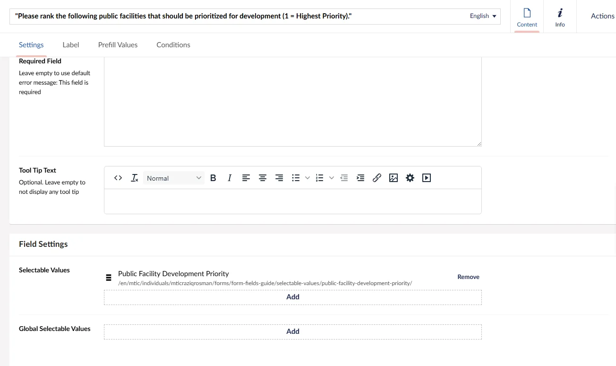616x366 pixels.
Task: Open the source code view icon
Action: click(118, 178)
